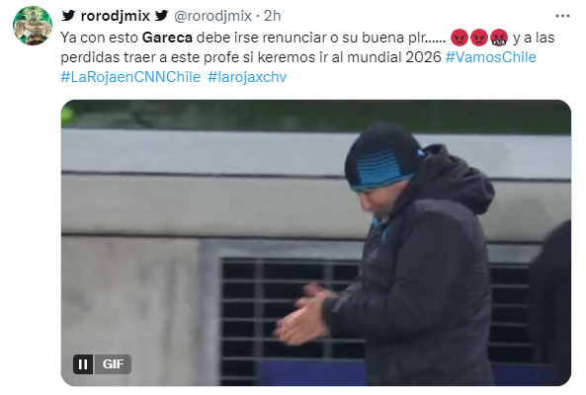Click the bird icon after rorodjmix name

162,16
